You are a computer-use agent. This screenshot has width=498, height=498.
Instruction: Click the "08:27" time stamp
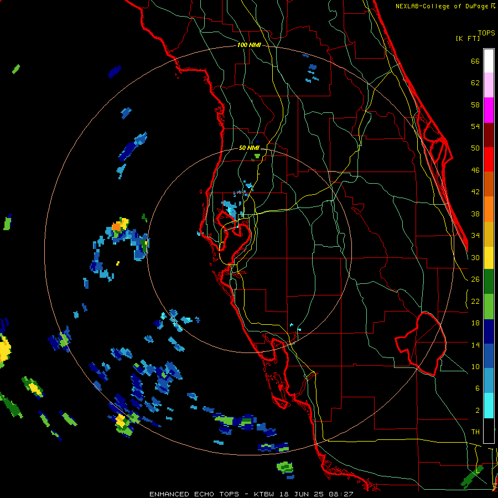click(340, 494)
